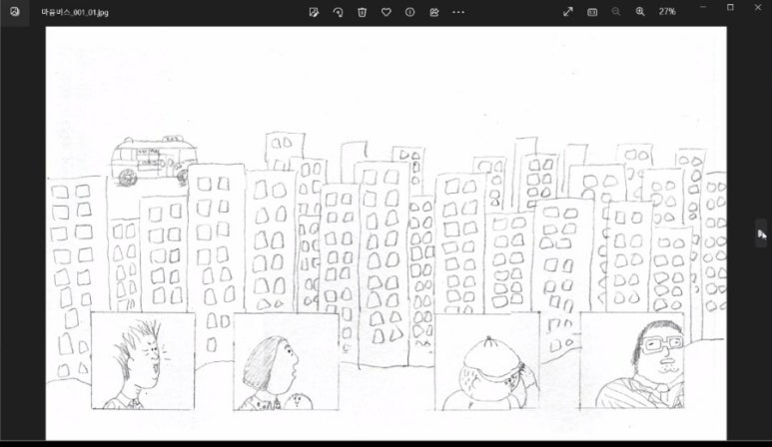
Task: Show file info via the info icon
Action: (x=409, y=12)
